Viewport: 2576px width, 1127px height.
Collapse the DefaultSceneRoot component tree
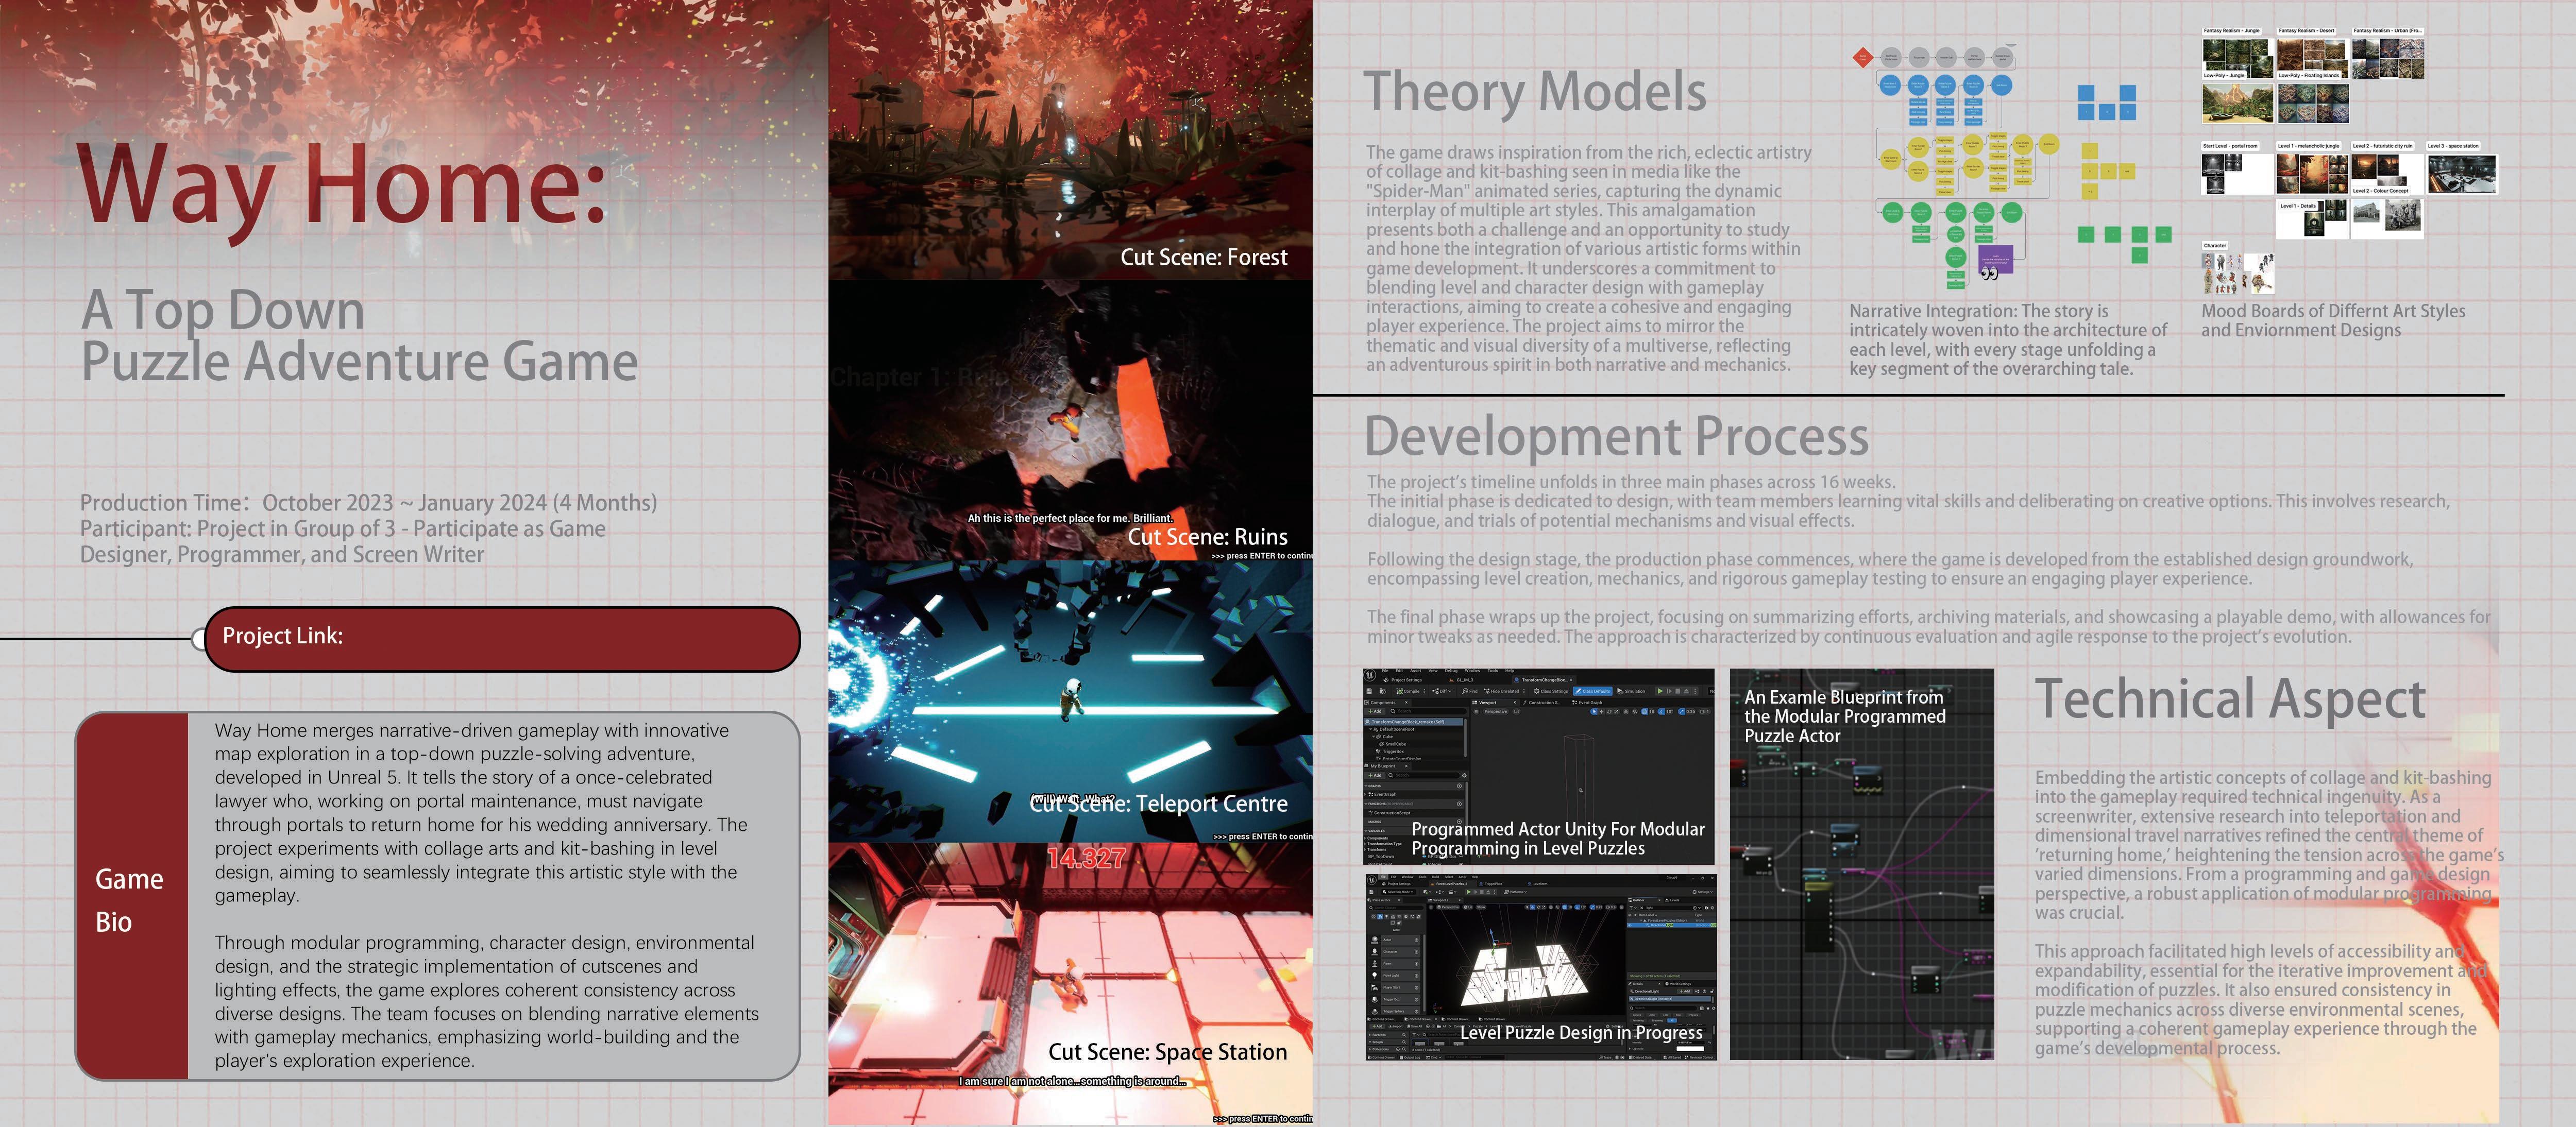1371,730
